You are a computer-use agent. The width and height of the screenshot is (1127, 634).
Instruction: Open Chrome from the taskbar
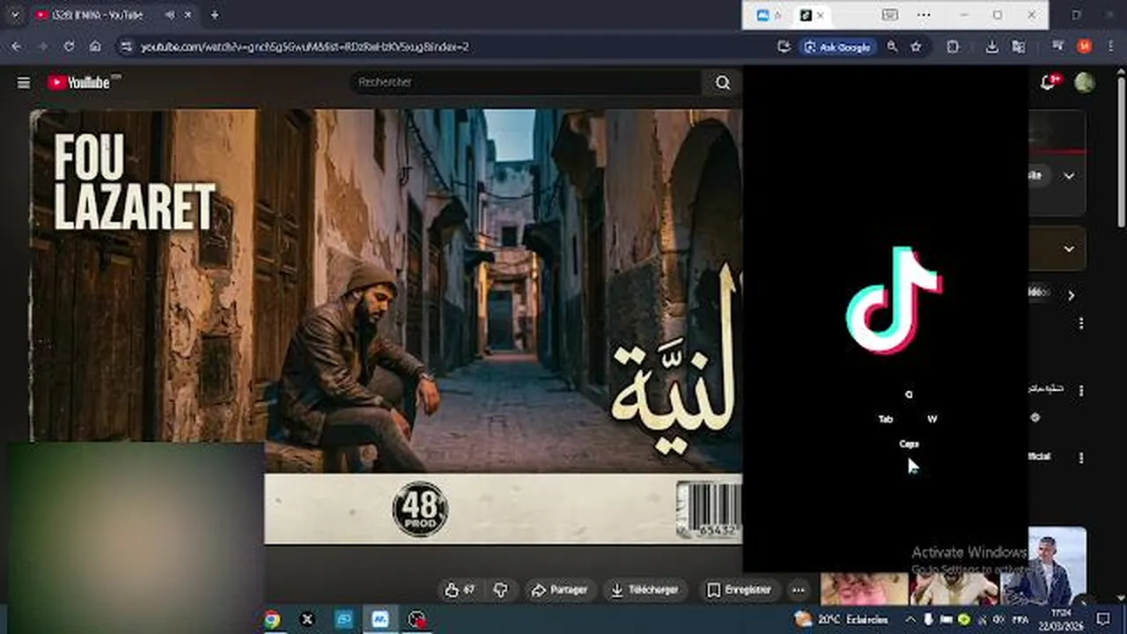[x=272, y=619]
